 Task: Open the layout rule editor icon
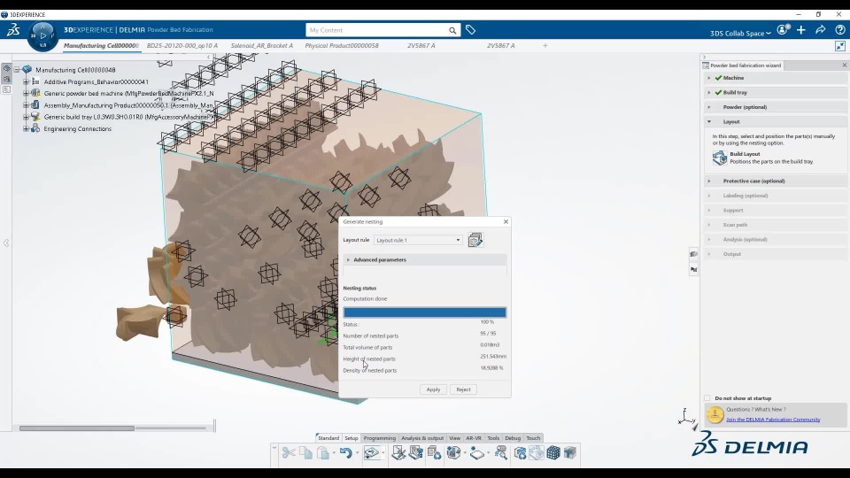tap(475, 240)
